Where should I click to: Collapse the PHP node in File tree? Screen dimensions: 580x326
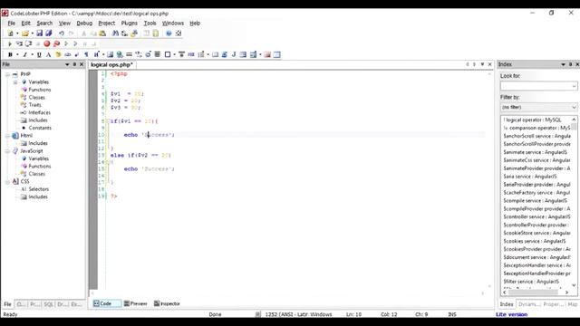click(x=7, y=74)
